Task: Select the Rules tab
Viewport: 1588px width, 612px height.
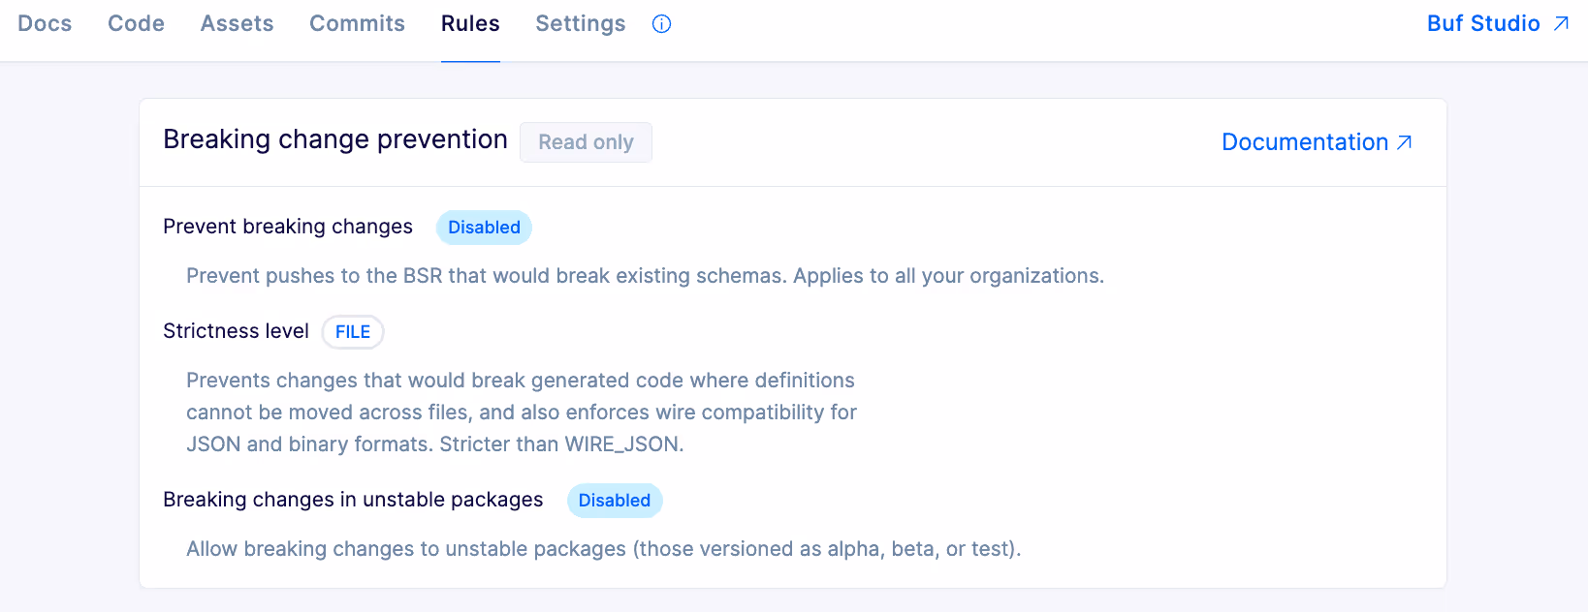Action: pyautogui.click(x=470, y=23)
